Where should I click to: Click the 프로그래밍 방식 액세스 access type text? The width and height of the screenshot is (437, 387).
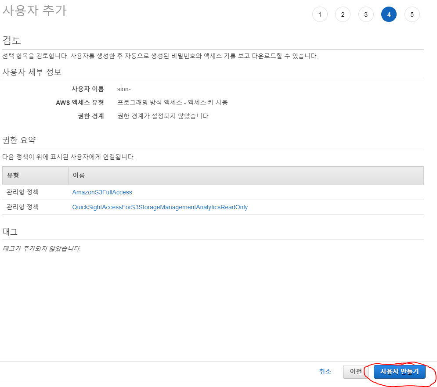click(x=172, y=103)
